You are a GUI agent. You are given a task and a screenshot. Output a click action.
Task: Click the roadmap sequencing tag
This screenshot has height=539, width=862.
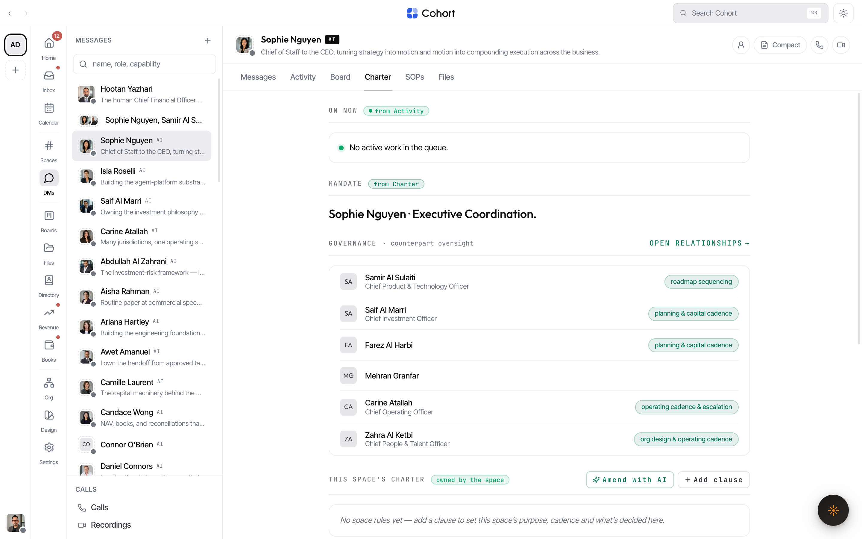coord(701,281)
